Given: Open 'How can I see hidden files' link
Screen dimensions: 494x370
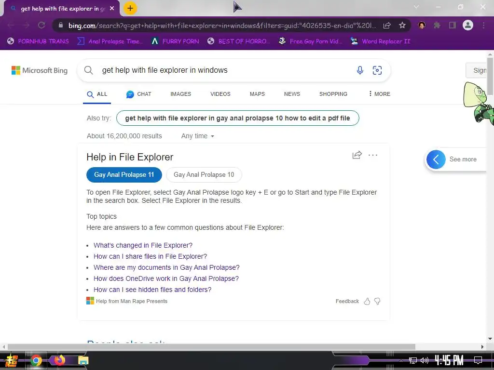Looking at the screenshot, I should 152,290.
